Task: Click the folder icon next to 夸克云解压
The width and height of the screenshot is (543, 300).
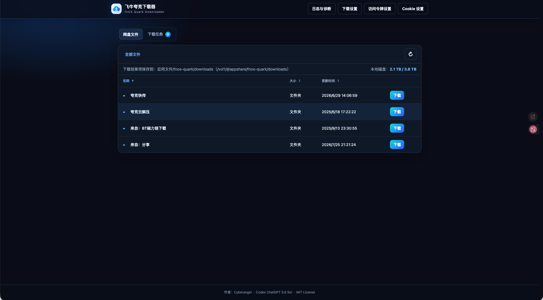Action: click(124, 112)
